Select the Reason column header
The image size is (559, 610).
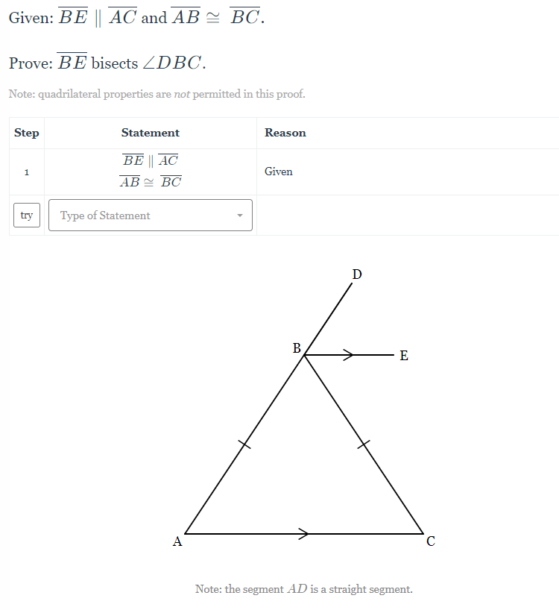pyautogui.click(x=285, y=133)
